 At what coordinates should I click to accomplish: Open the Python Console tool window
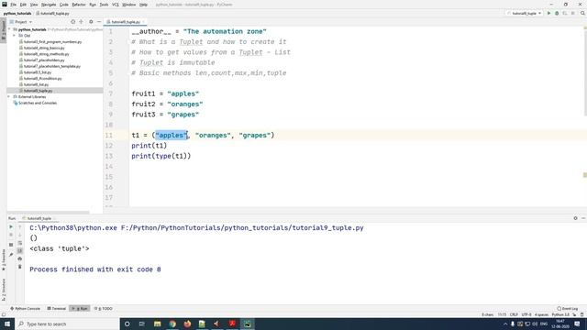click(25, 308)
